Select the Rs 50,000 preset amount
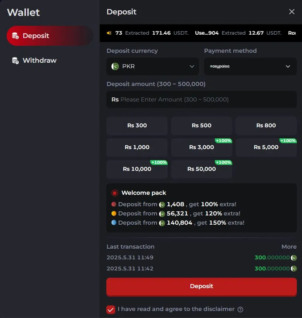302x318 pixels. point(202,169)
